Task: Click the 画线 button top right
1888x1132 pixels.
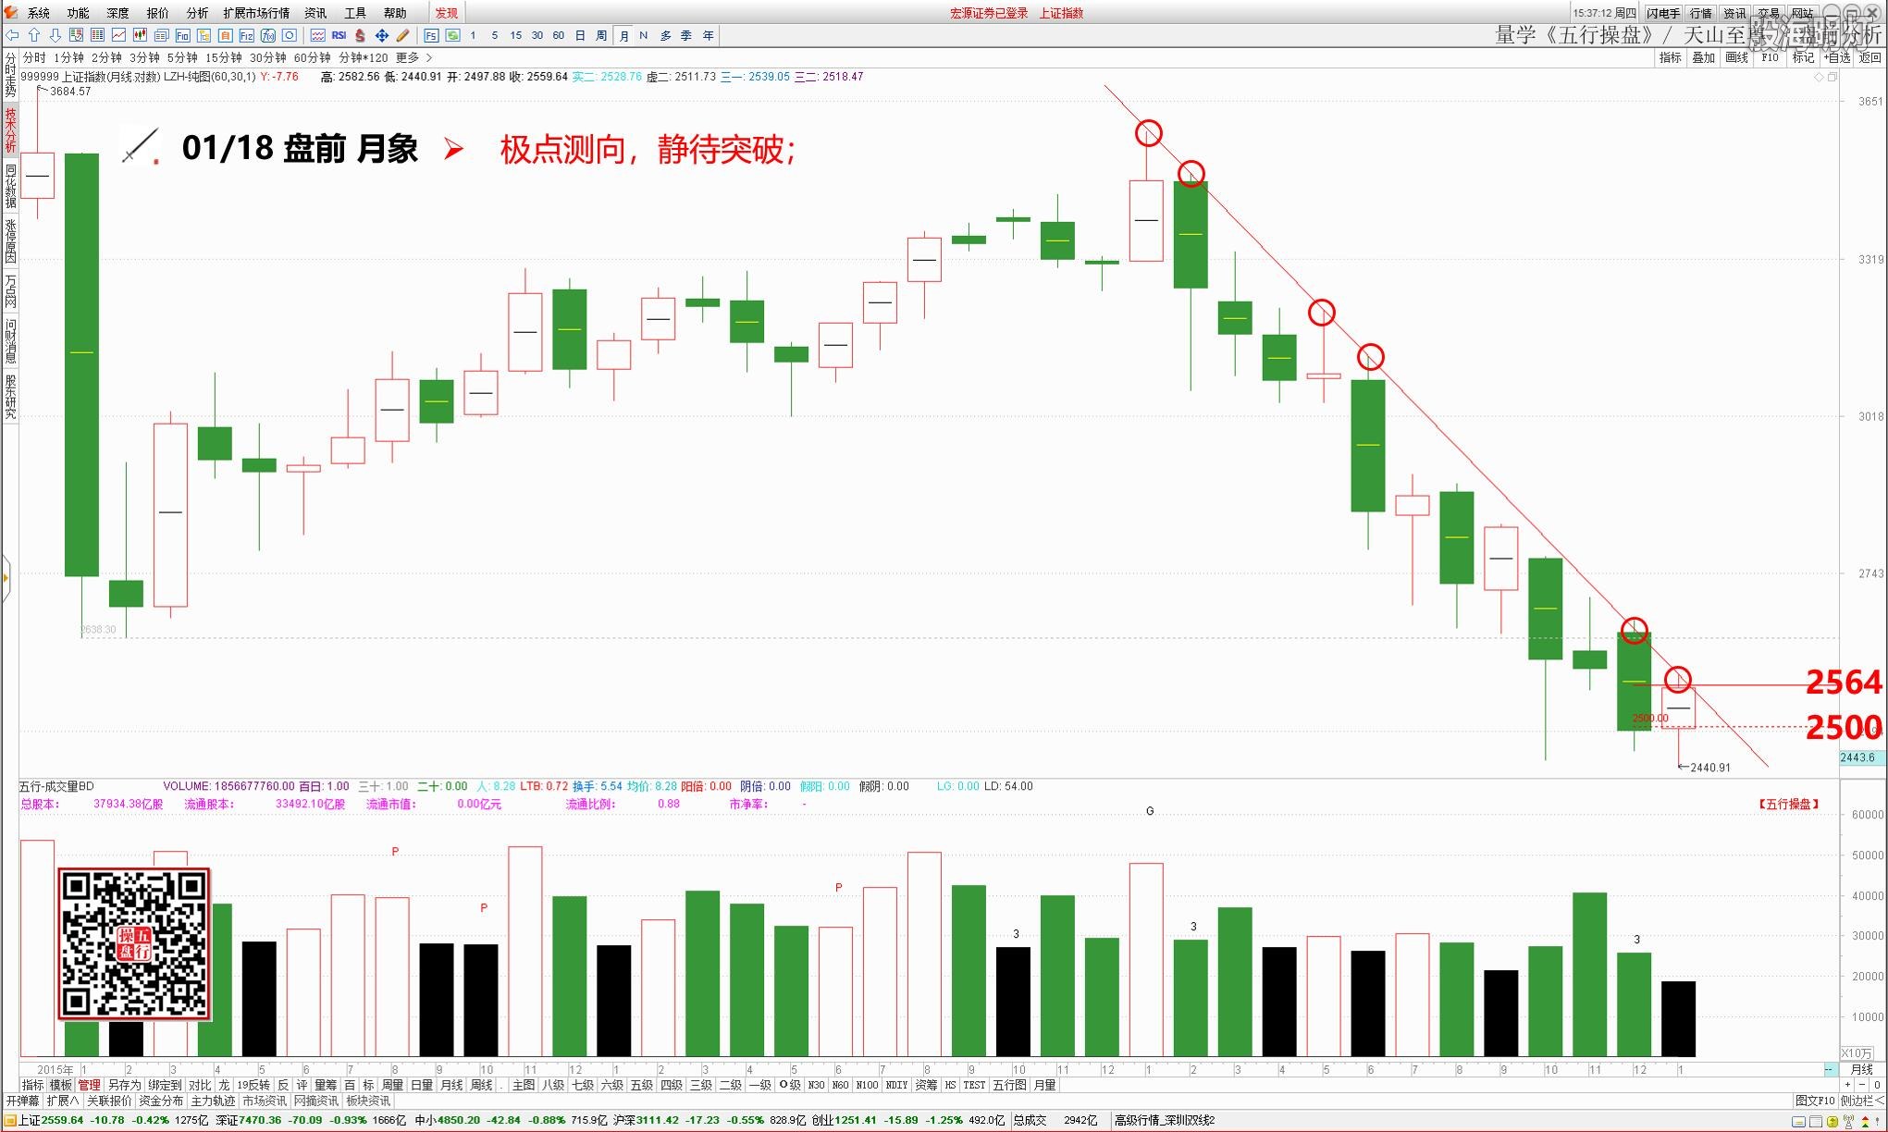Action: [x=1736, y=57]
